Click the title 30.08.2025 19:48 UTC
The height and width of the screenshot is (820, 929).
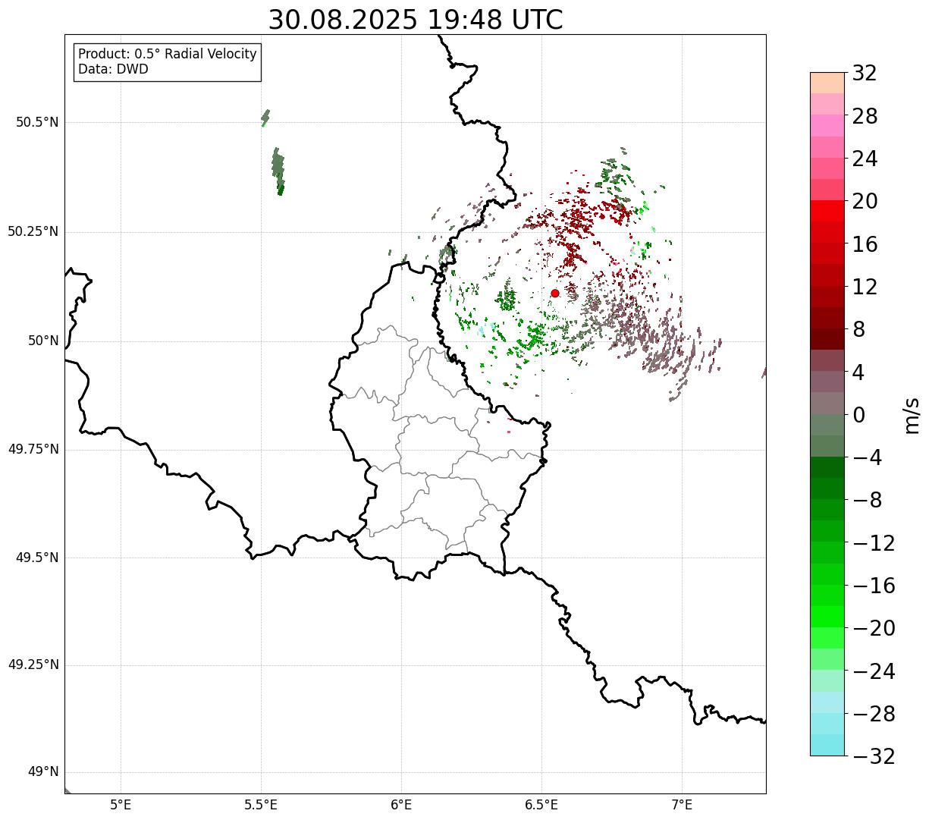coord(416,20)
